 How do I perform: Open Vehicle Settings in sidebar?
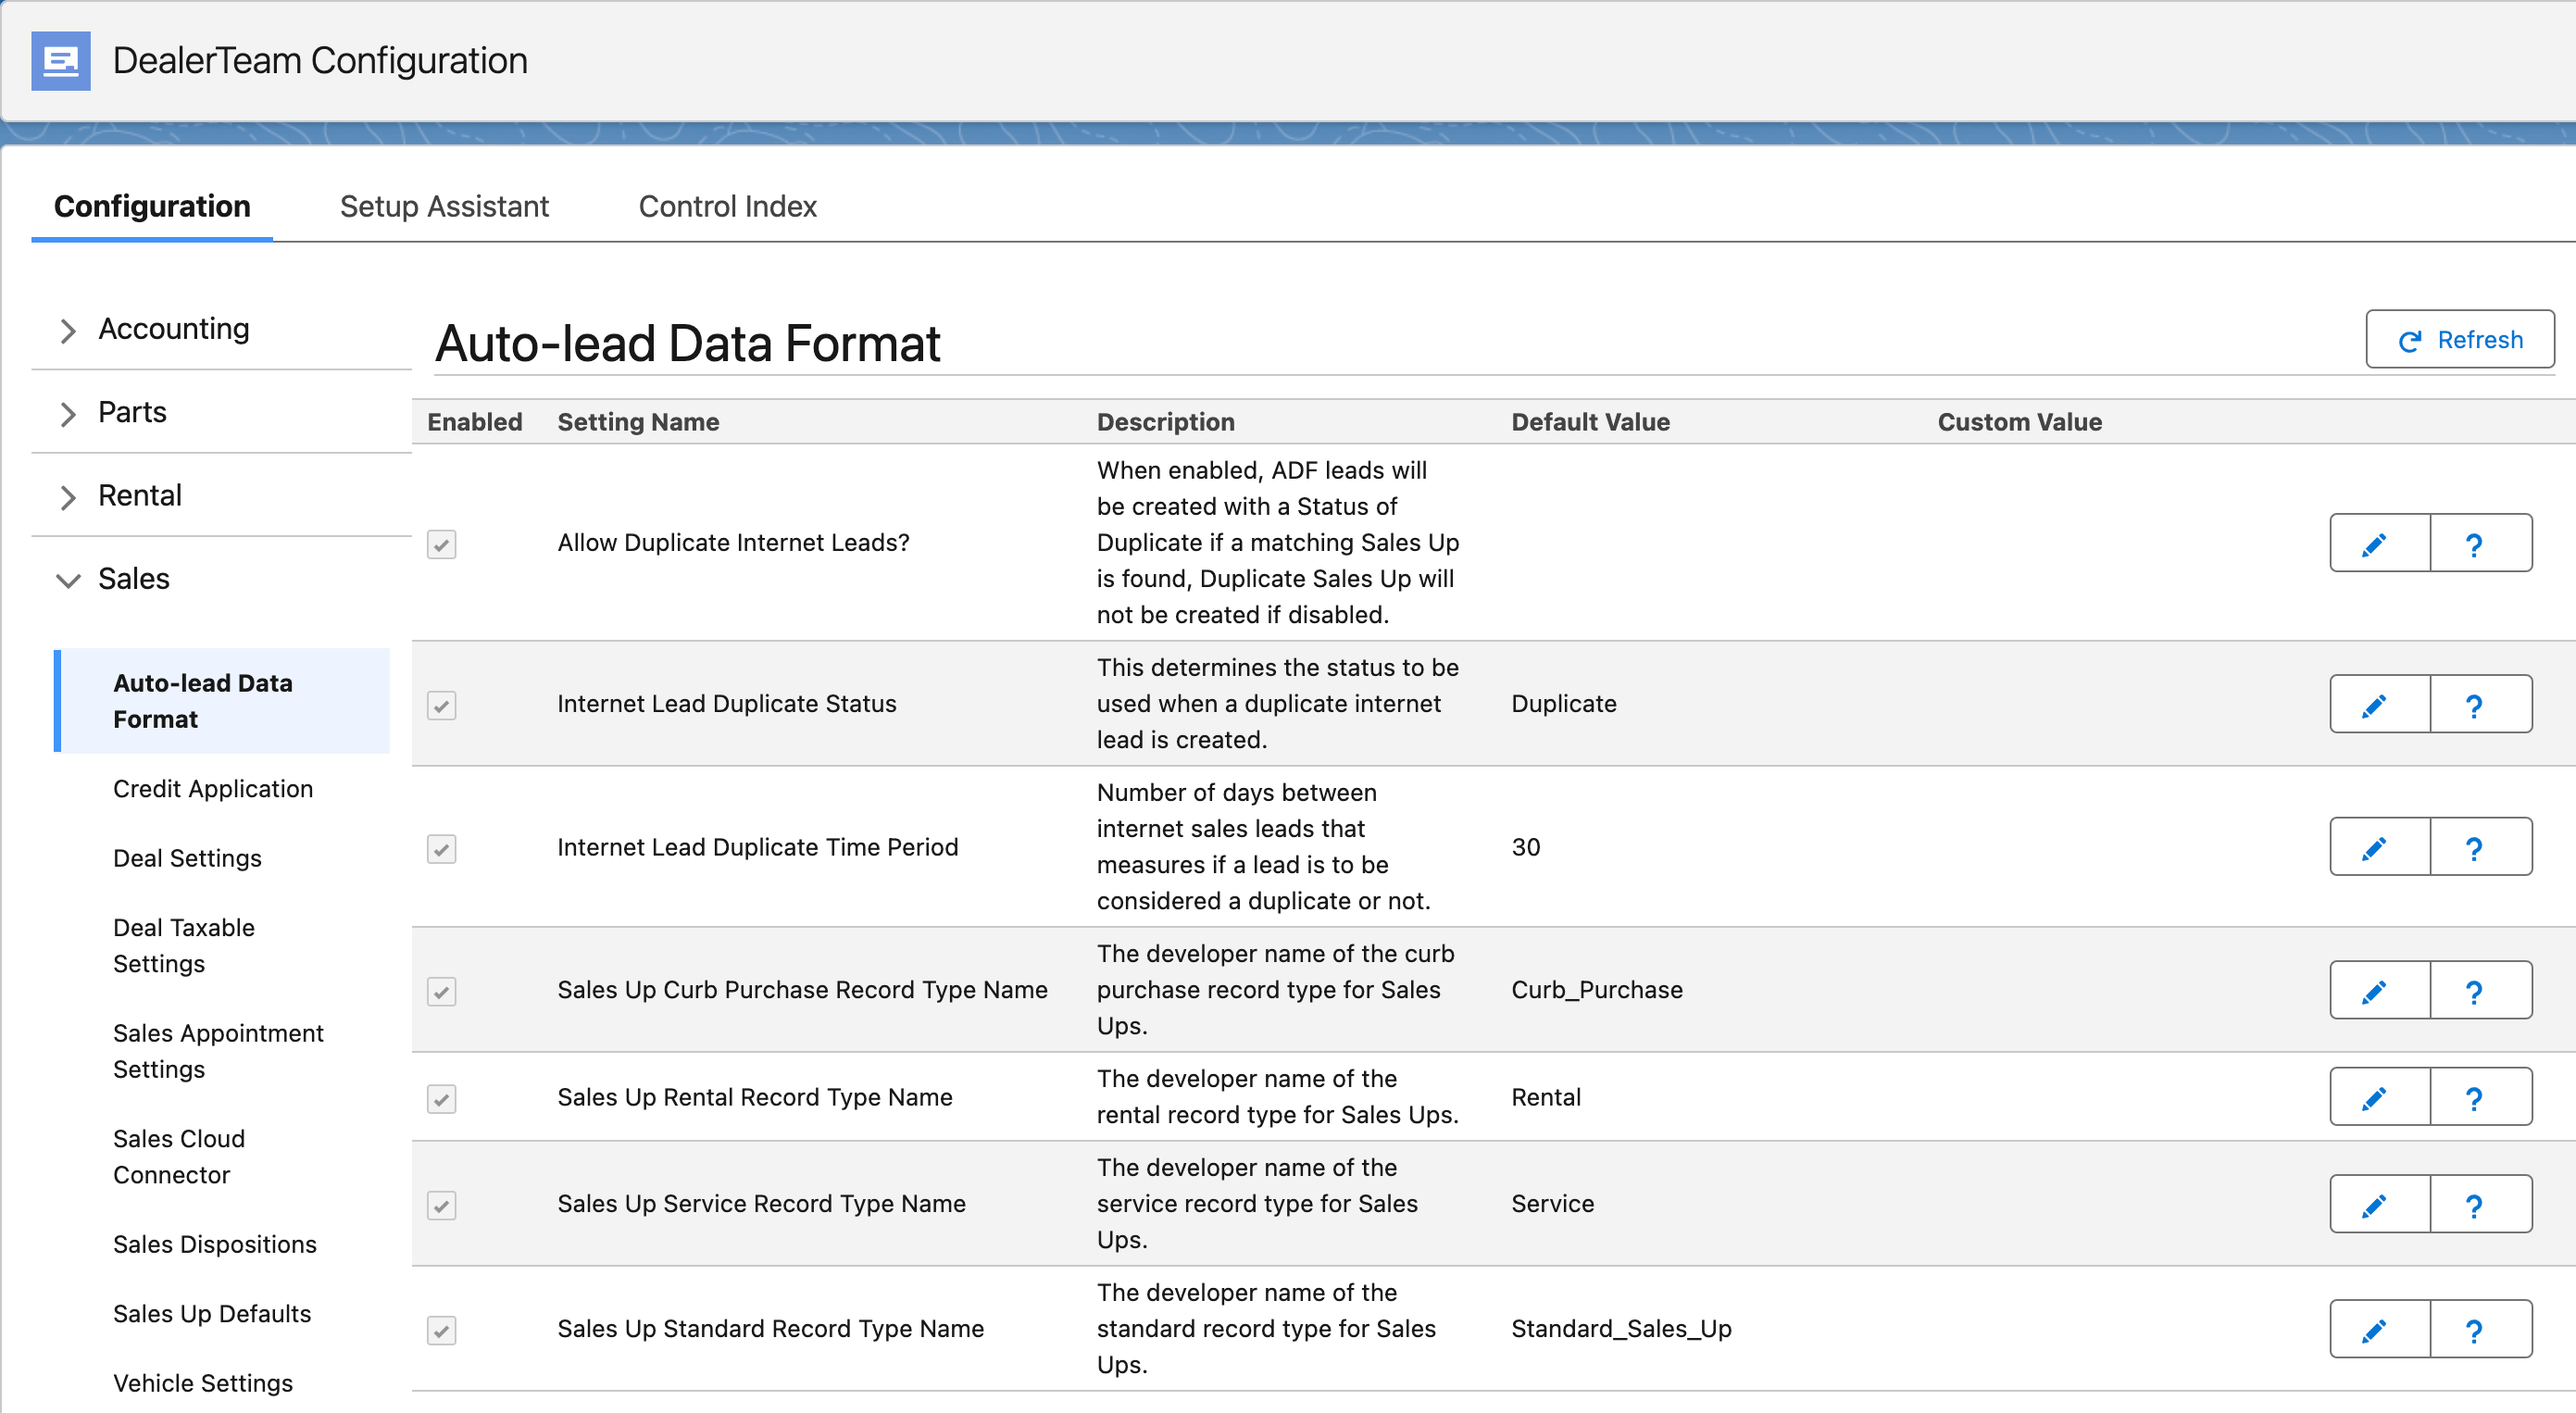(203, 1383)
